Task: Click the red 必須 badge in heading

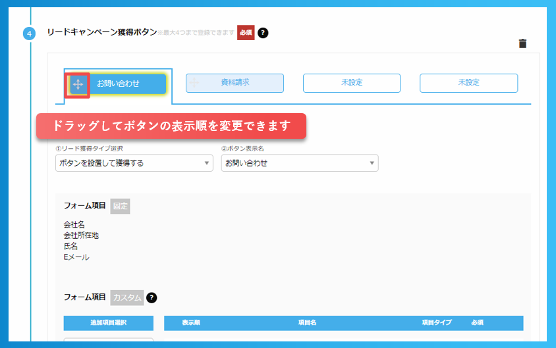Action: [x=246, y=32]
